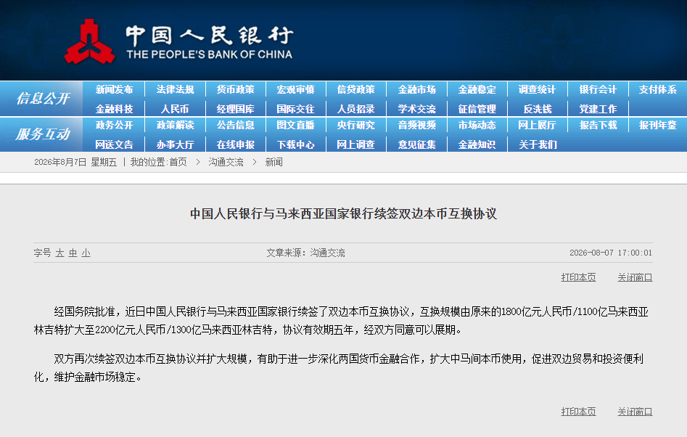Open 党建工作 menu item
Image resolution: width=687 pixels, height=437 pixels.
coord(598,109)
